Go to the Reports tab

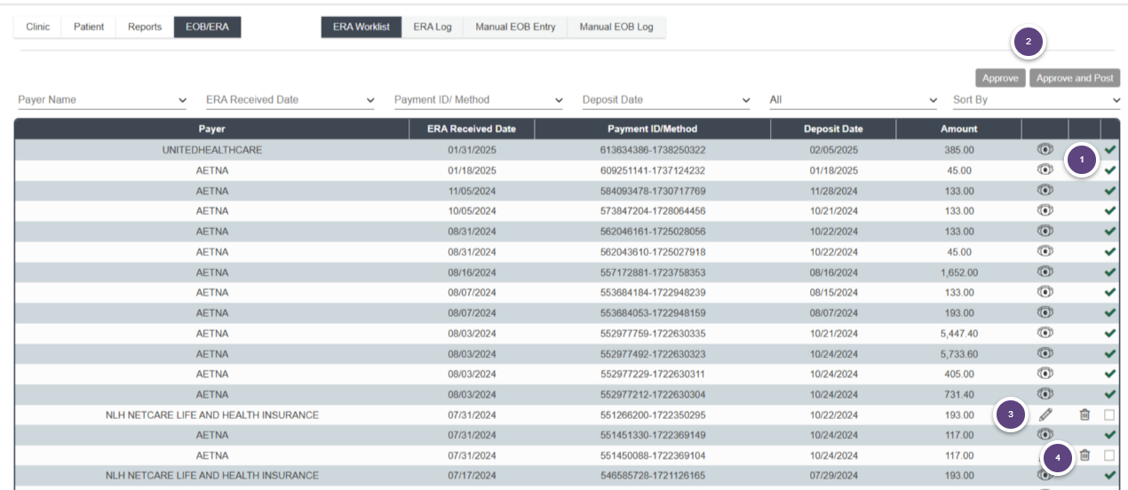145,28
